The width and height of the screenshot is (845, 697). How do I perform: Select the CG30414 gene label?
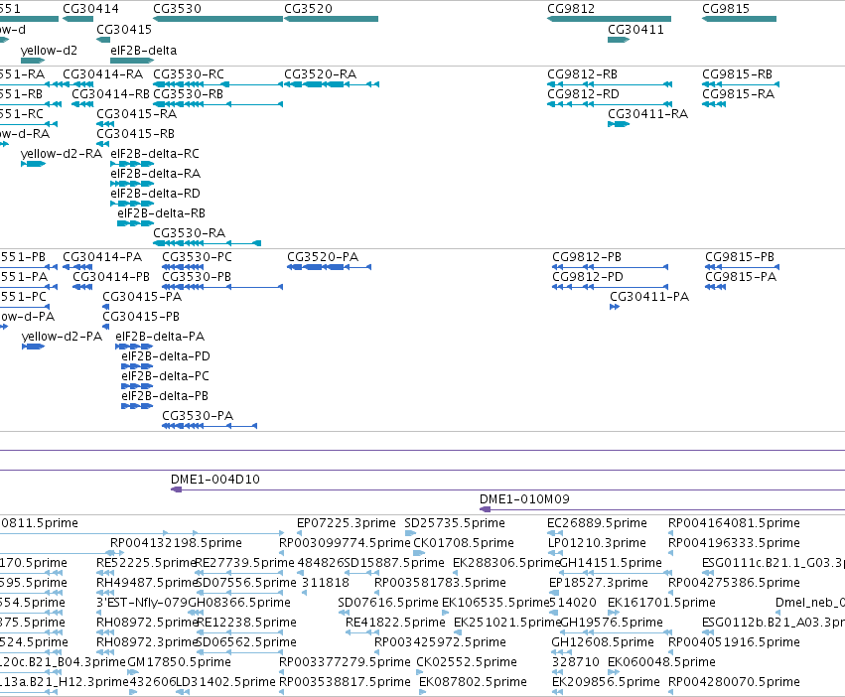pyautogui.click(x=90, y=9)
